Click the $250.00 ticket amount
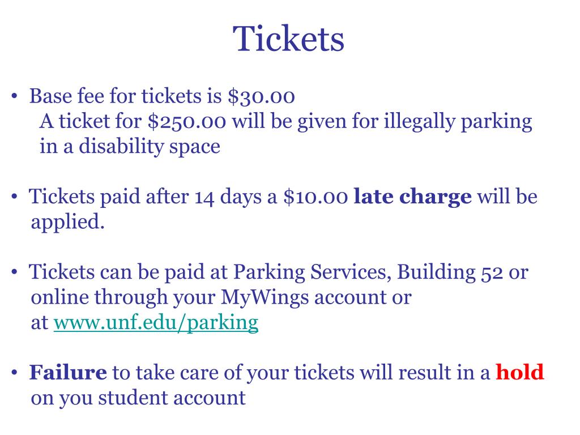This screenshot has height=435, width=580. click(186, 121)
